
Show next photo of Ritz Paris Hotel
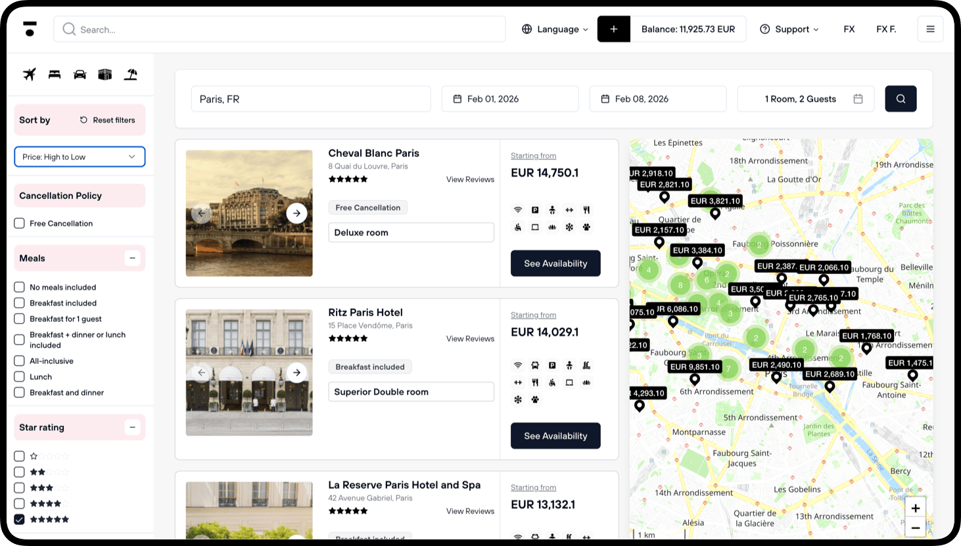tap(296, 373)
